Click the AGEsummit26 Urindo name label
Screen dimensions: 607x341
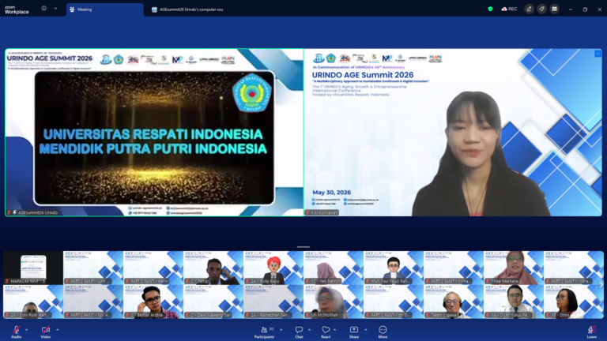(38, 212)
